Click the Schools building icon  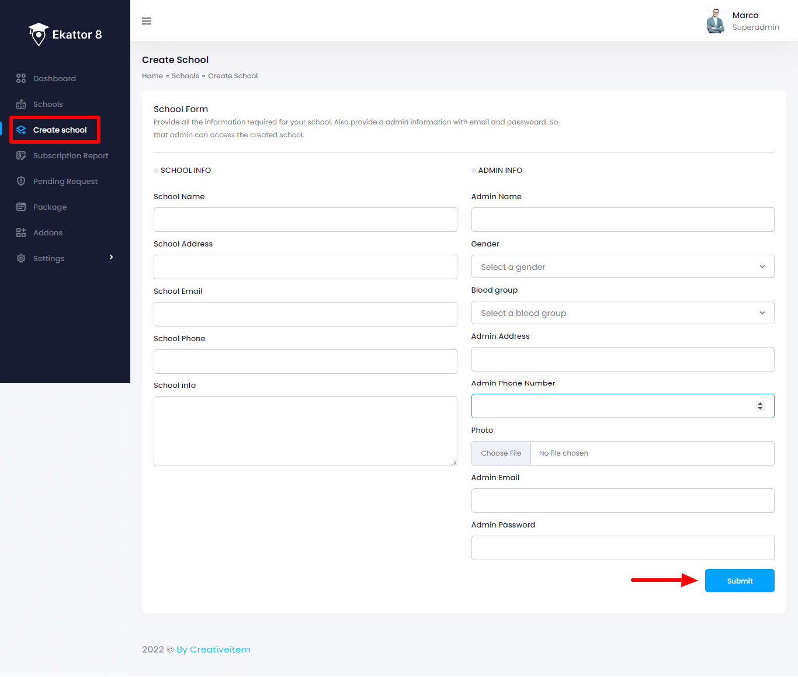click(21, 104)
